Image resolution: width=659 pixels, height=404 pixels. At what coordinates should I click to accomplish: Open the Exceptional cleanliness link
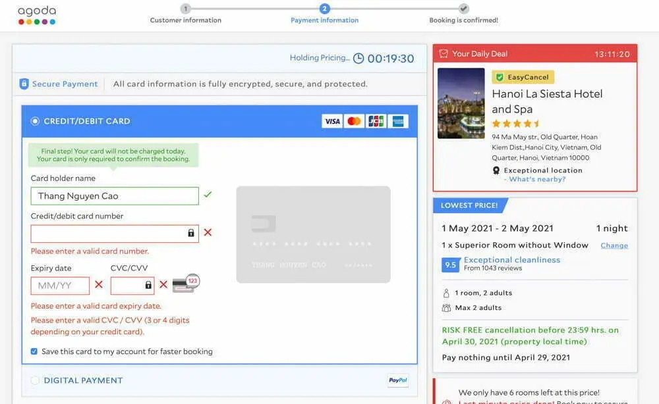coord(512,260)
